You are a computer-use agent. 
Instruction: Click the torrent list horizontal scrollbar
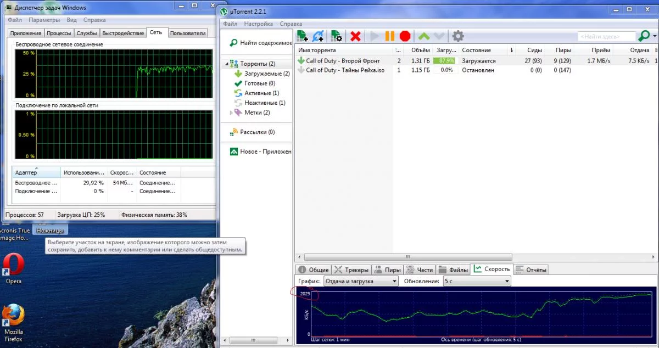pyautogui.click(x=408, y=257)
